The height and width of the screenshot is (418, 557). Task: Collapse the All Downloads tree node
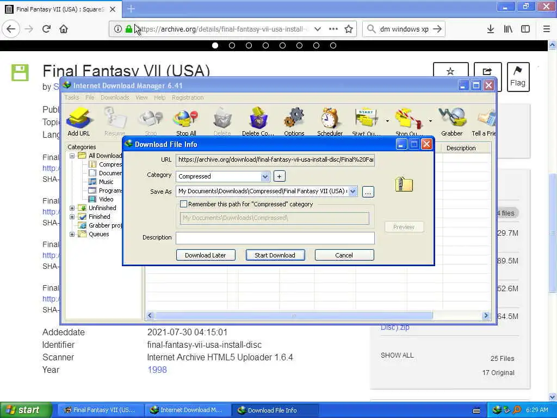point(72,156)
